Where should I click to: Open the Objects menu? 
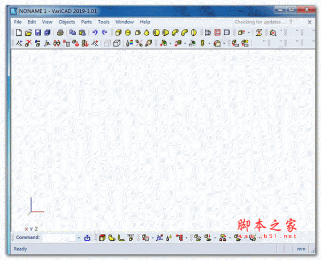(67, 22)
